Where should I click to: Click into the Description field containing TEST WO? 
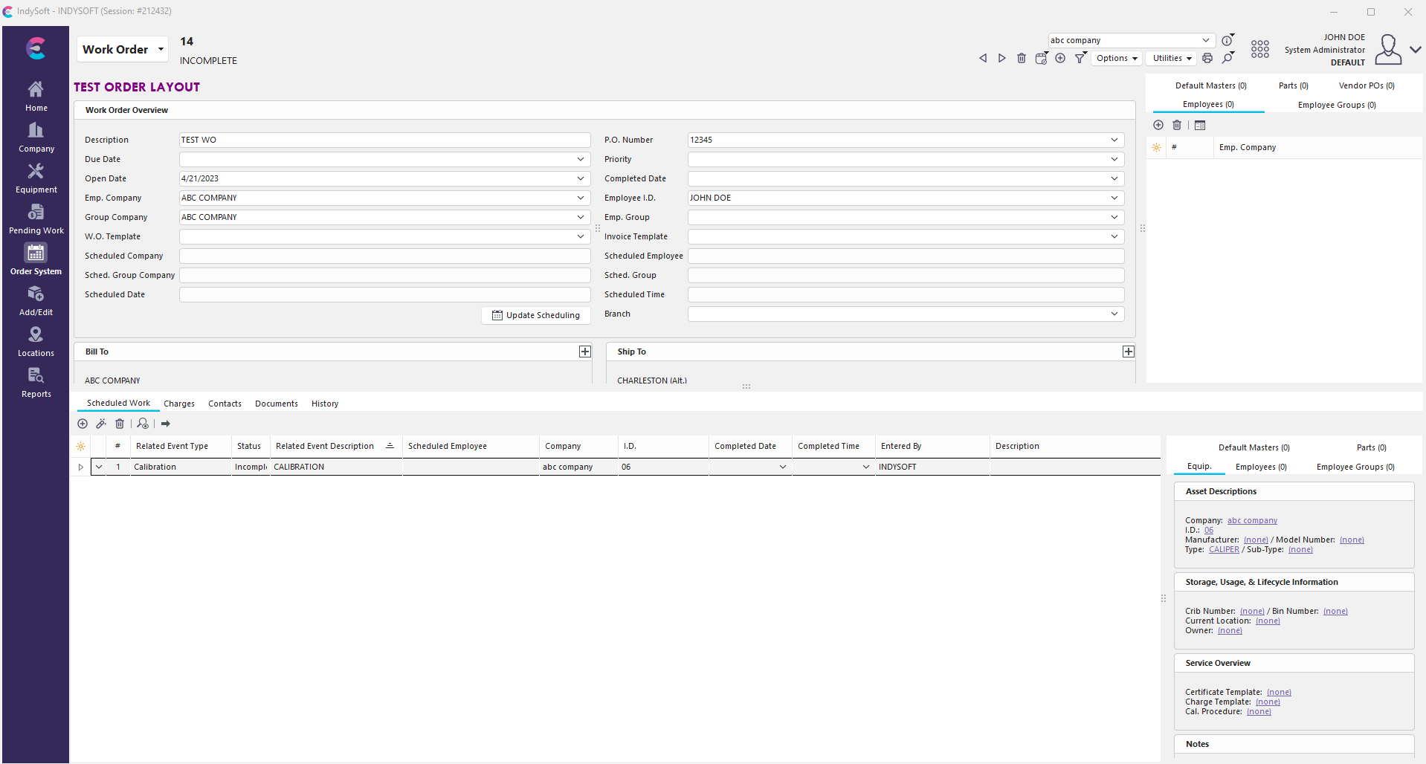pos(384,140)
